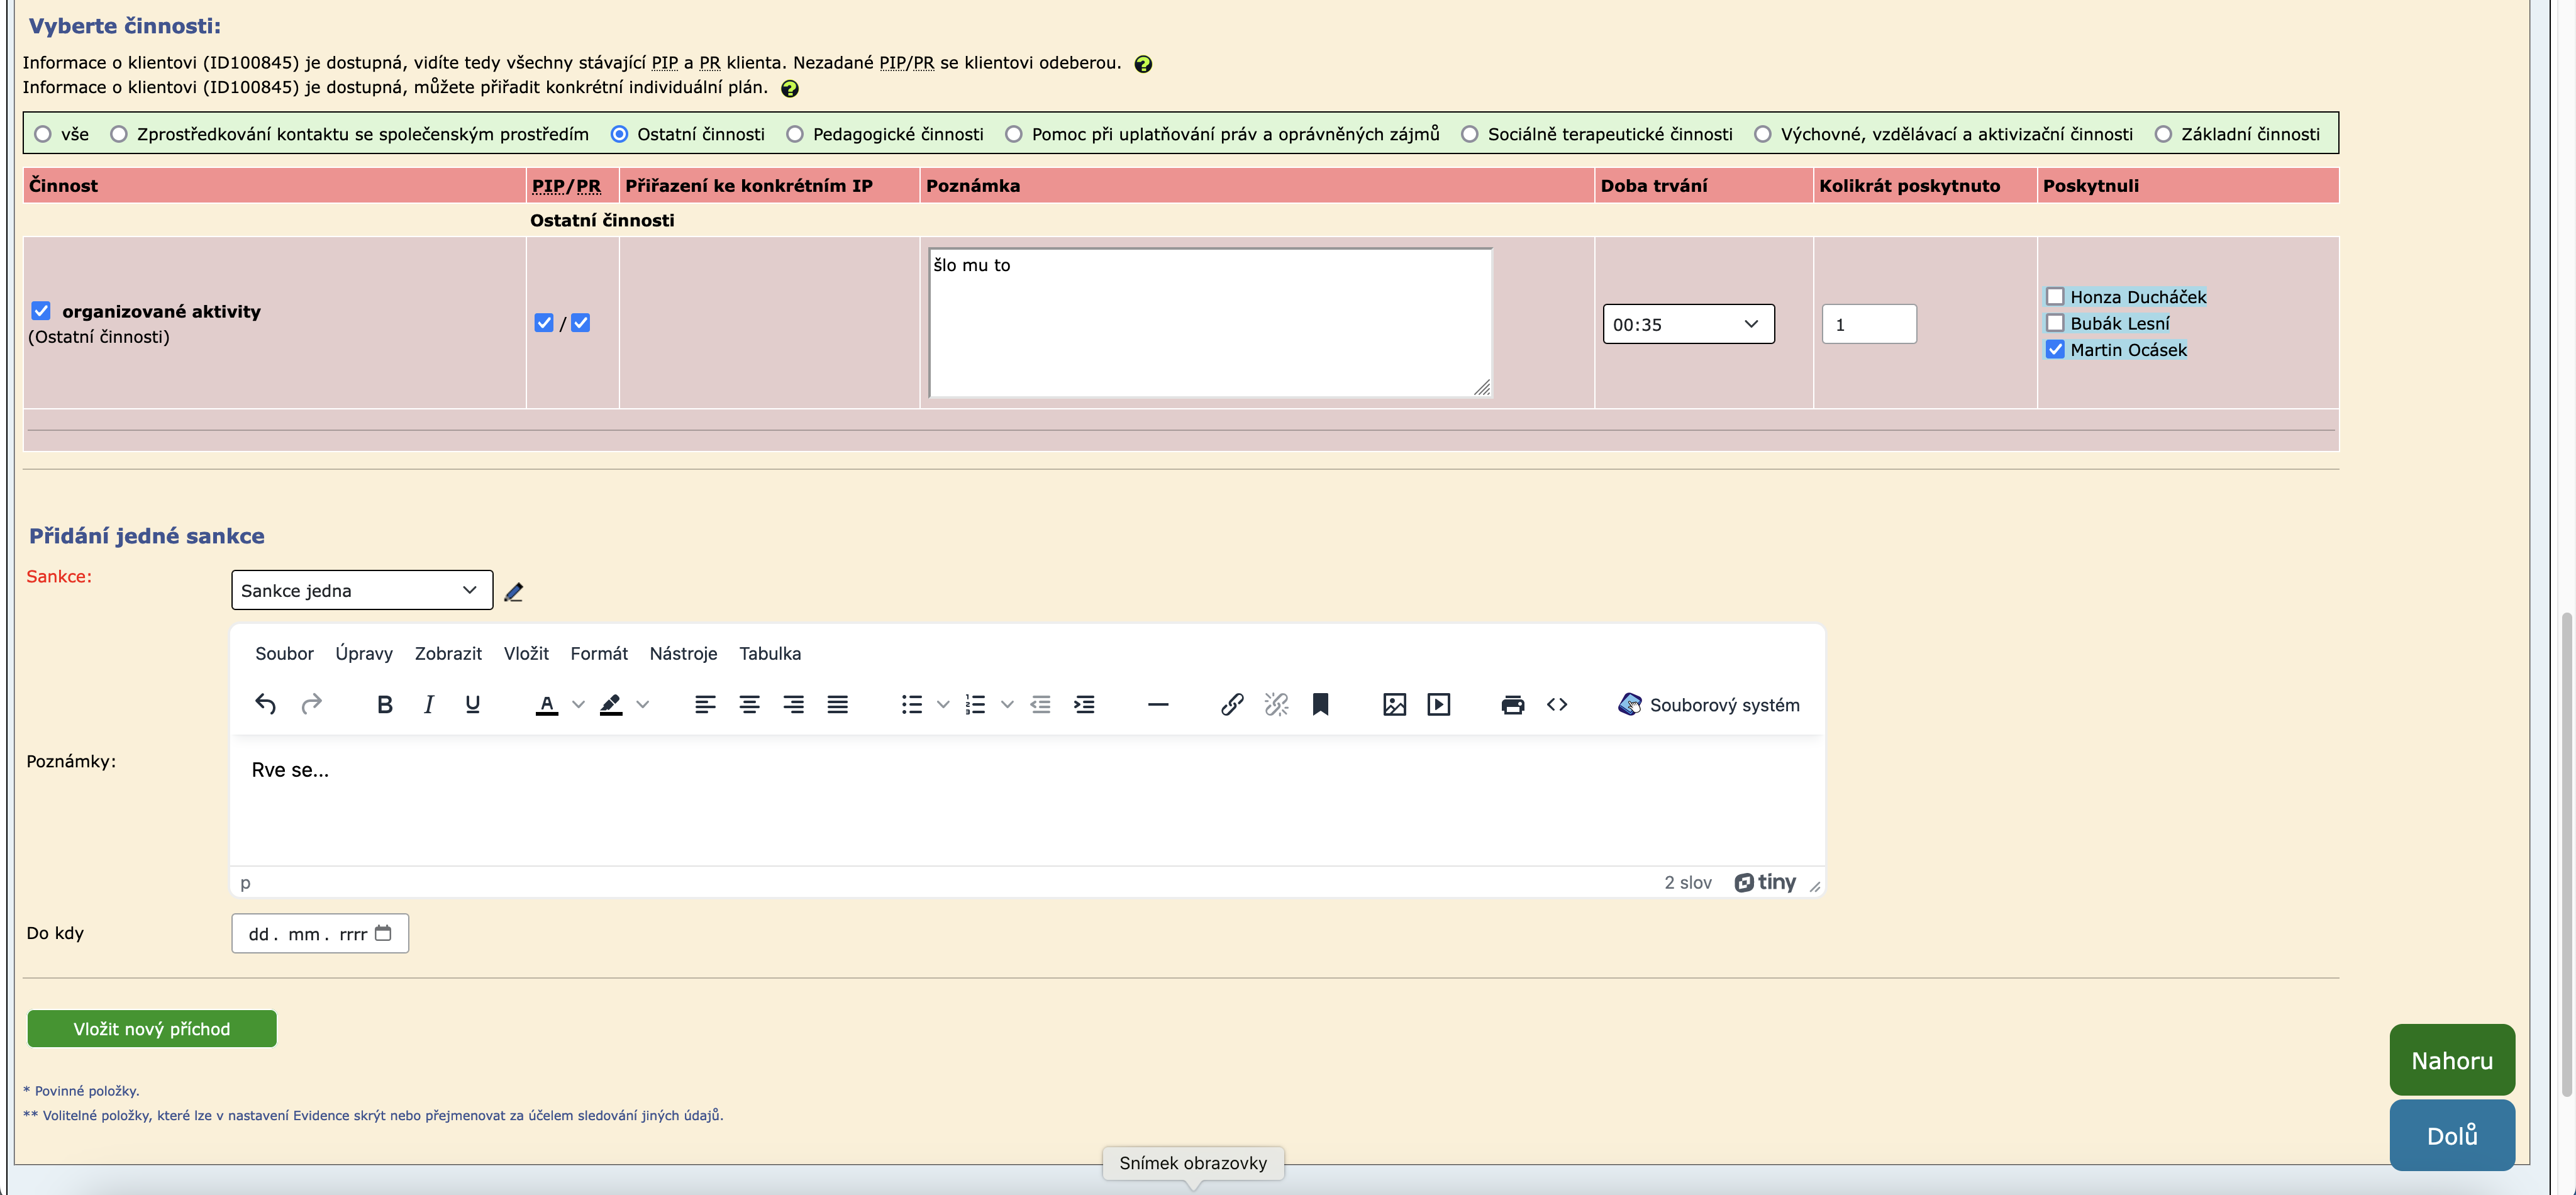Insert a link using the chain icon
Screen dimensions: 2576x1195
(1232, 705)
